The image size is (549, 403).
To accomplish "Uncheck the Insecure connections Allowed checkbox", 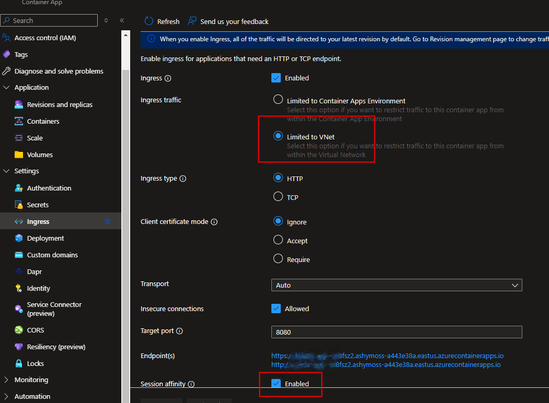I will pos(276,308).
